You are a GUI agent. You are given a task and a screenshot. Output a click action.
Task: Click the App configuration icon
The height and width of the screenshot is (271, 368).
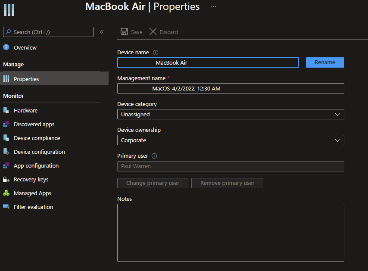pos(6,165)
